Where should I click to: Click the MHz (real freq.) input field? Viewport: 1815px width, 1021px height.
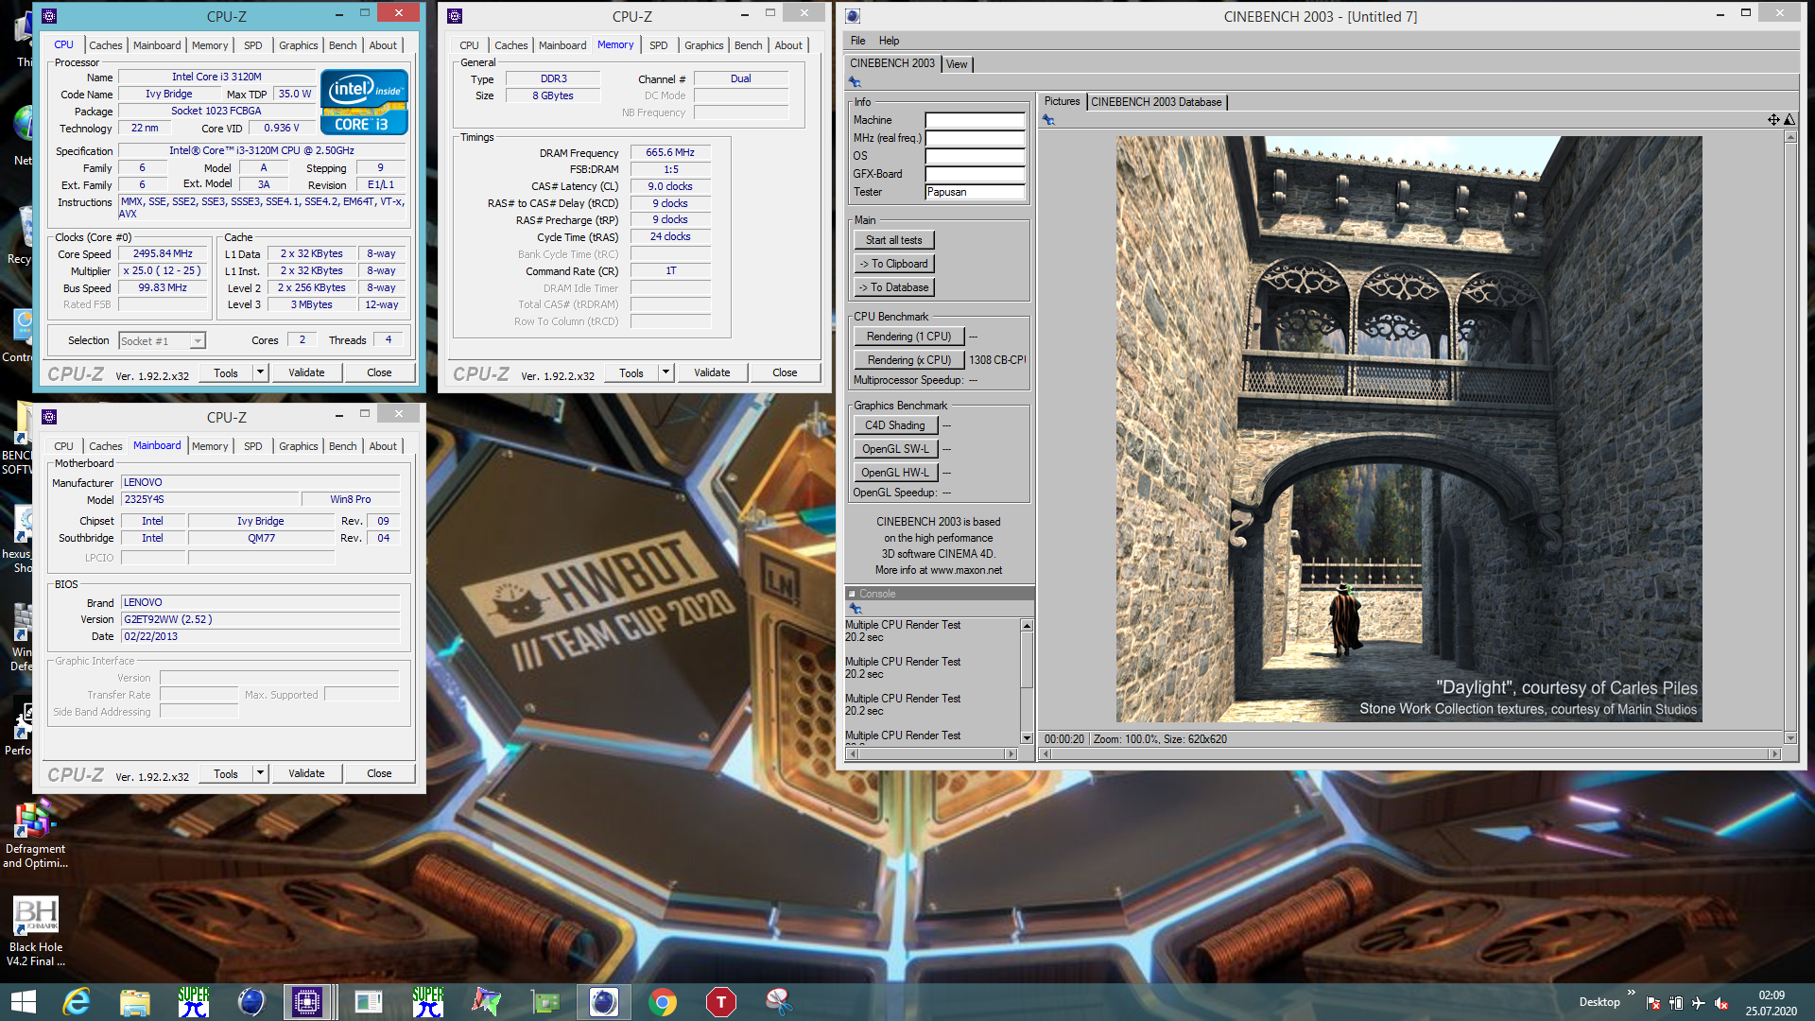975,138
